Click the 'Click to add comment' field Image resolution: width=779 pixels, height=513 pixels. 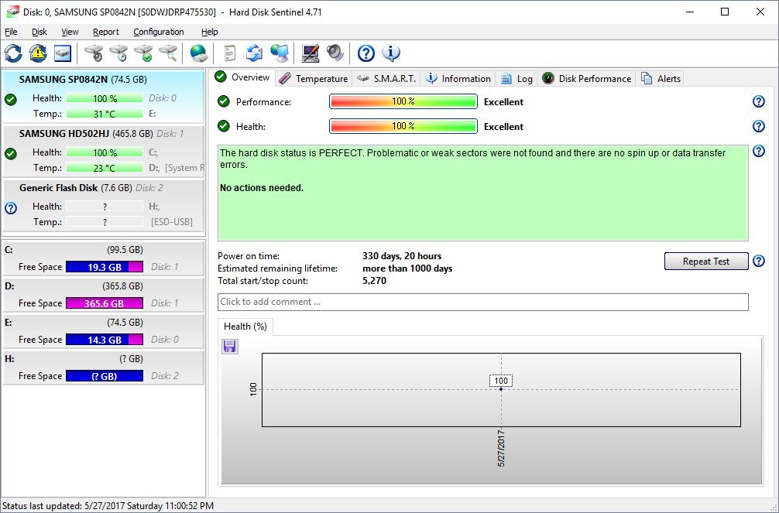click(x=483, y=302)
